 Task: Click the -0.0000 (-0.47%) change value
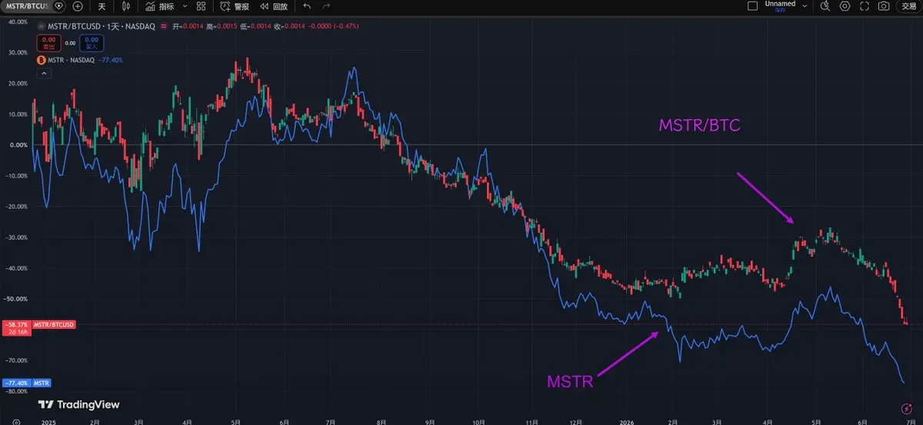coord(333,26)
